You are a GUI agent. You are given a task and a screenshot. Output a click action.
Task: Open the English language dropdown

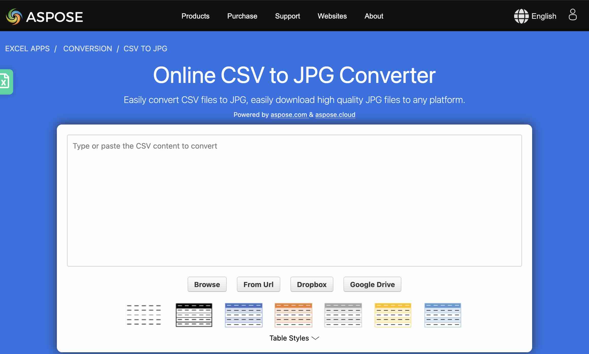point(544,16)
